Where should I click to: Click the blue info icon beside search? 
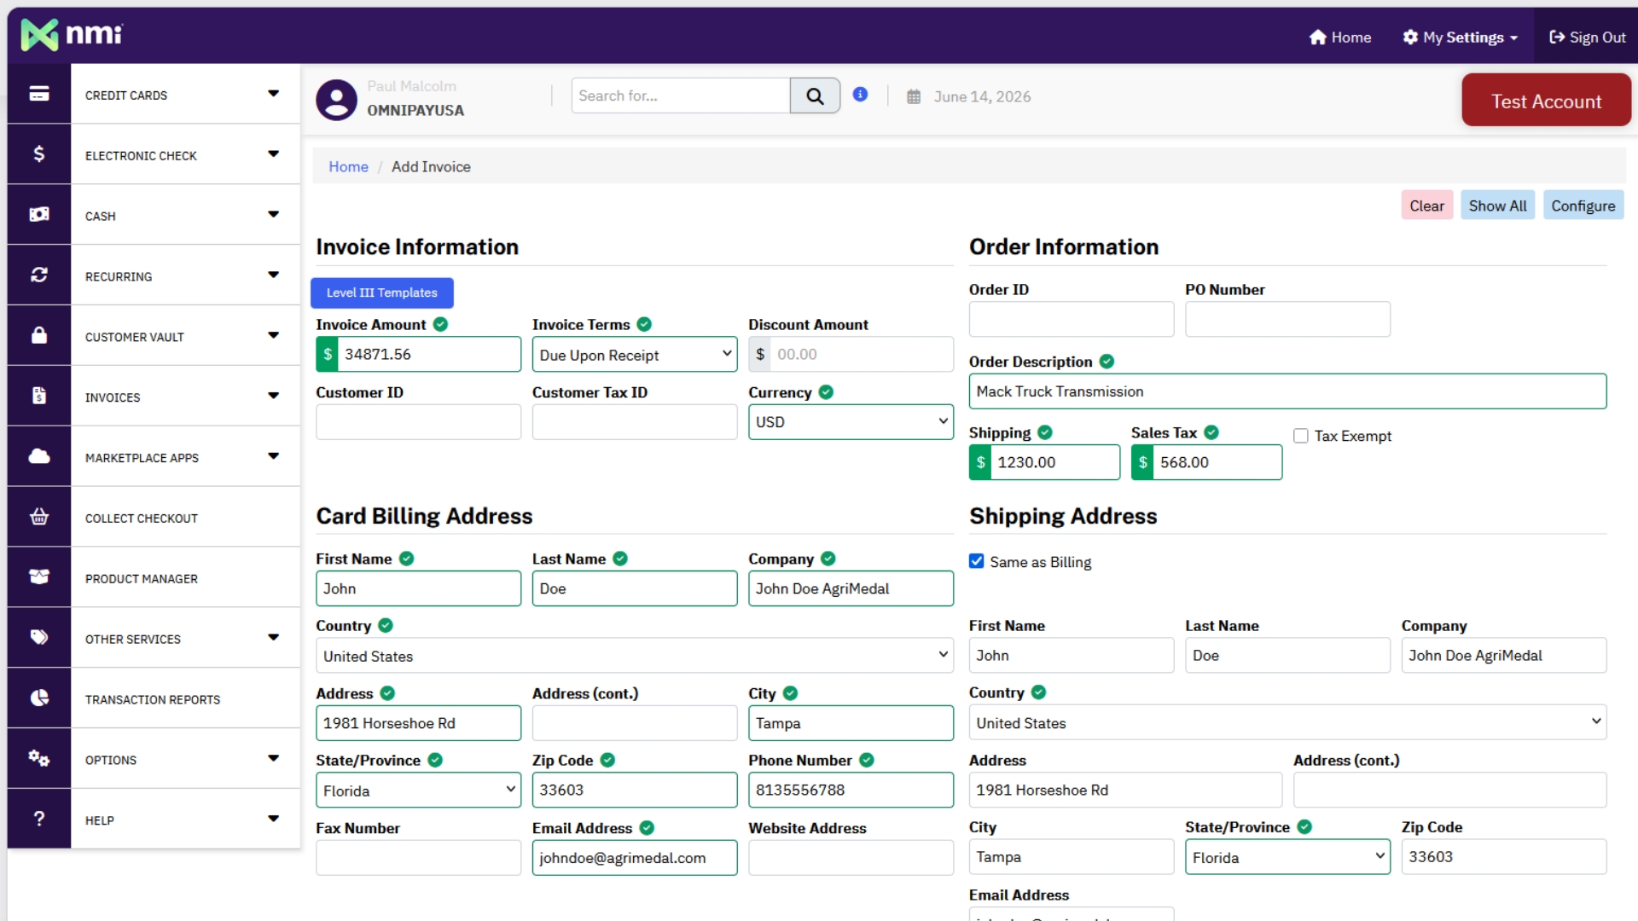860,95
